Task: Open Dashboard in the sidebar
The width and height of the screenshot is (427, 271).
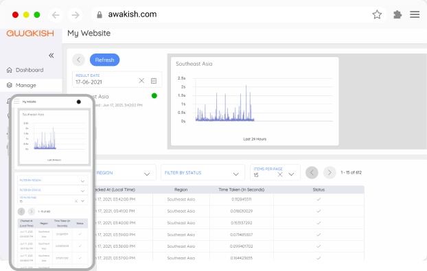Action: pyautogui.click(x=30, y=70)
